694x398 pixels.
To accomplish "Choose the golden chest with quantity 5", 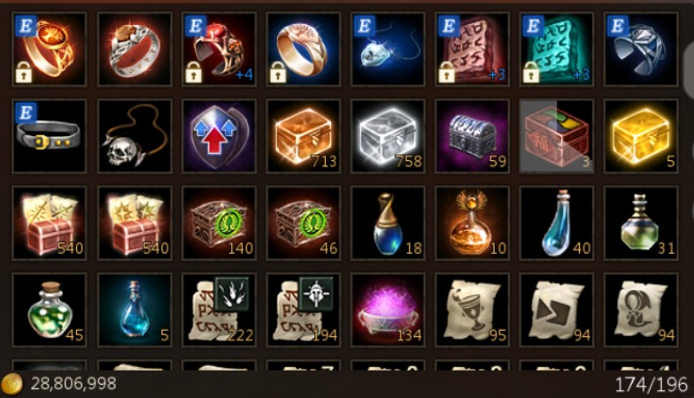I will [x=641, y=136].
